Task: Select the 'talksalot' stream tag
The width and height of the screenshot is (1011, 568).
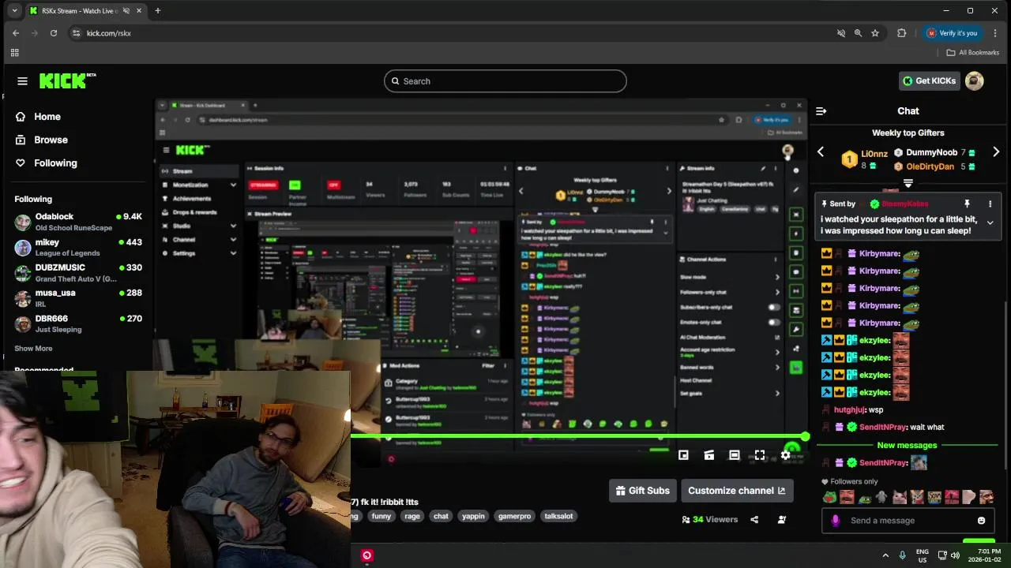Action: (558, 516)
